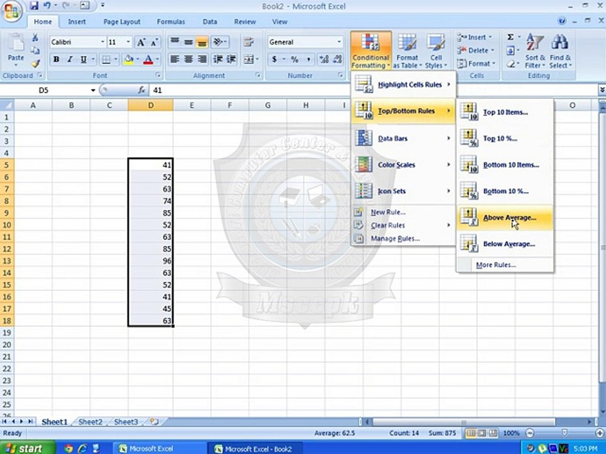Apply Percent Style format
The width and height of the screenshot is (606, 454).
[x=295, y=59]
